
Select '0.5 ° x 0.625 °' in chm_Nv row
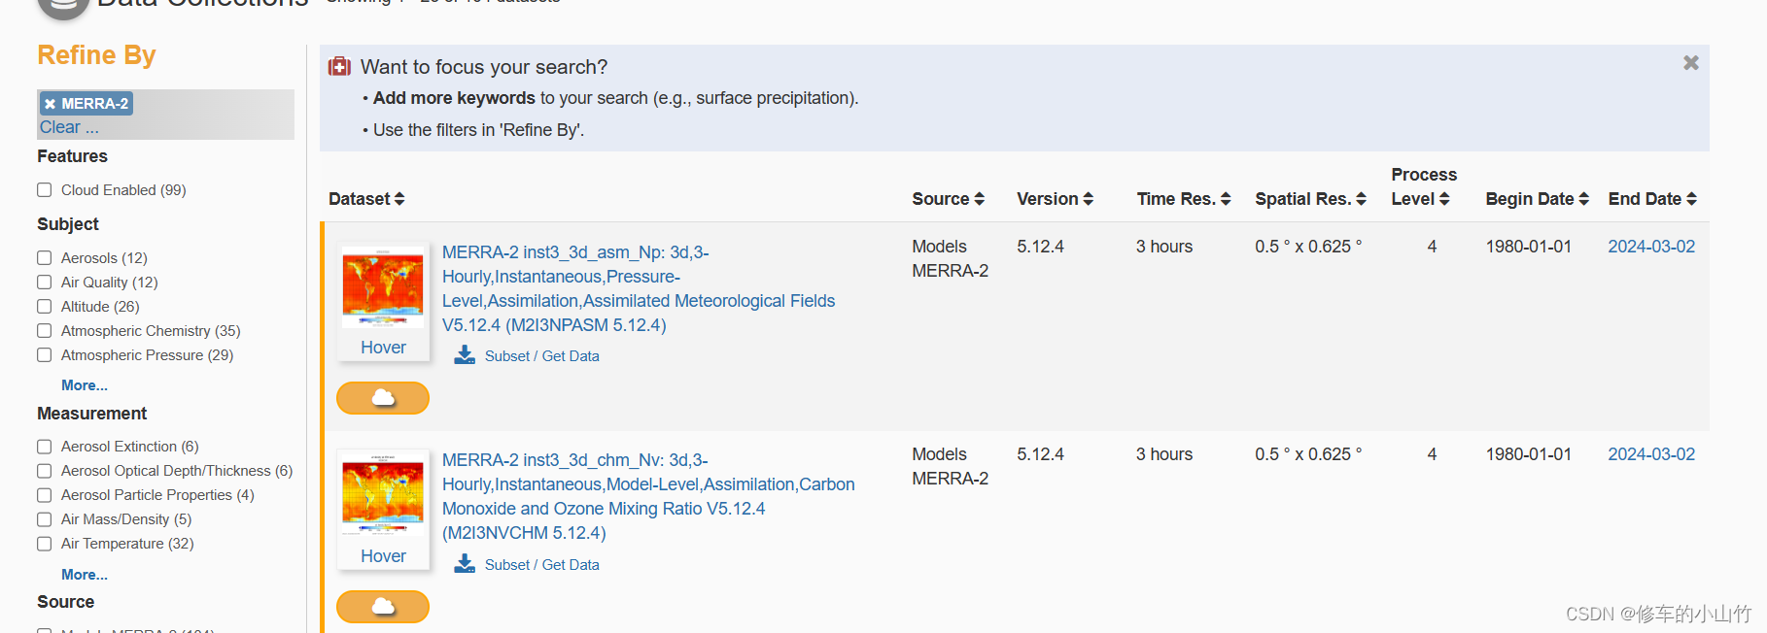(x=1308, y=454)
